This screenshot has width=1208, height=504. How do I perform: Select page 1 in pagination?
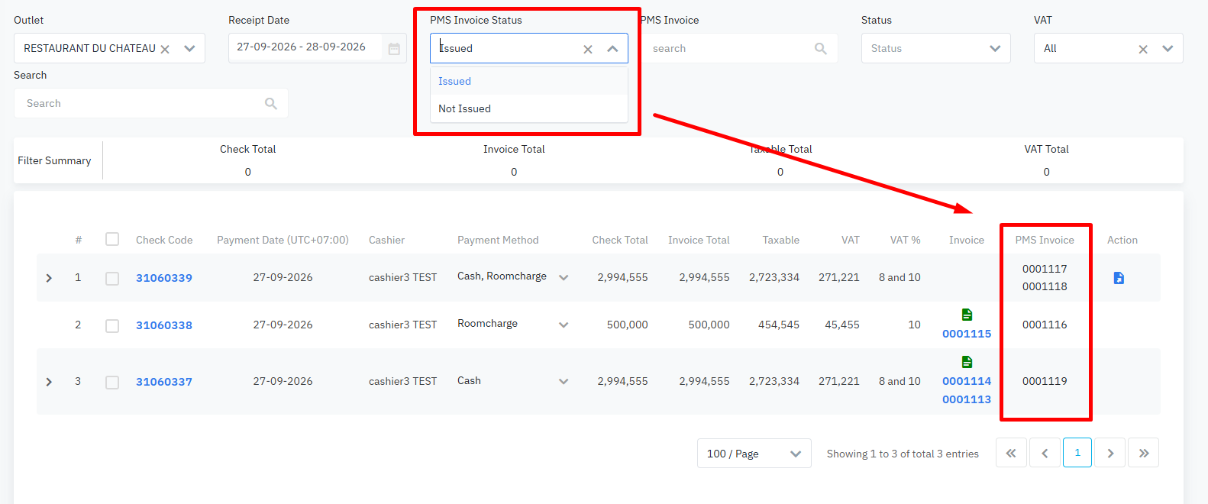[x=1077, y=453]
